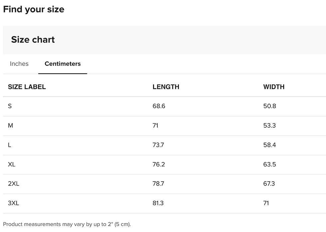Click the LENGTH column header
The width and height of the screenshot is (326, 232).
pos(166,87)
